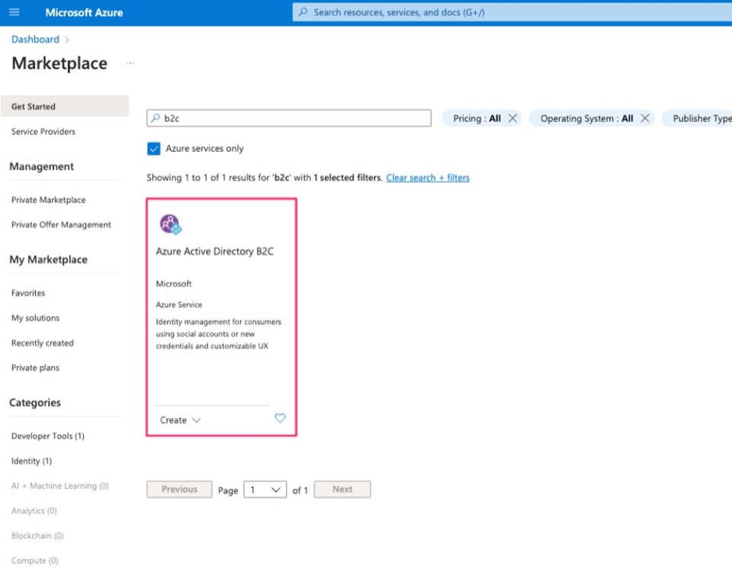Navigate back to the Dashboard breadcrumb

[35, 39]
